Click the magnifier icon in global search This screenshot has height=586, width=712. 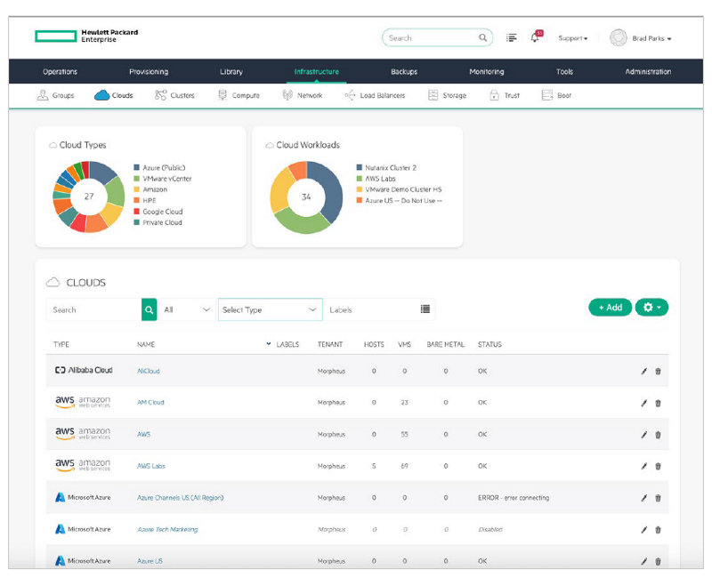point(482,37)
